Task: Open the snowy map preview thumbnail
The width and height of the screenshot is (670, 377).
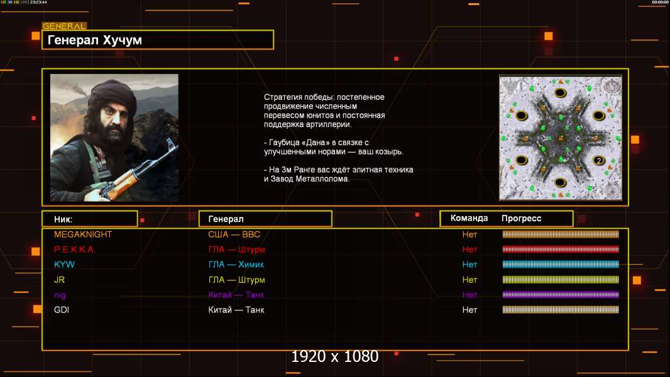Action: pos(561,138)
